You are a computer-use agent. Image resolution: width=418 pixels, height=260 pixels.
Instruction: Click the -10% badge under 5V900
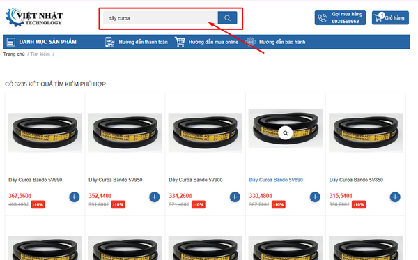[199, 204]
